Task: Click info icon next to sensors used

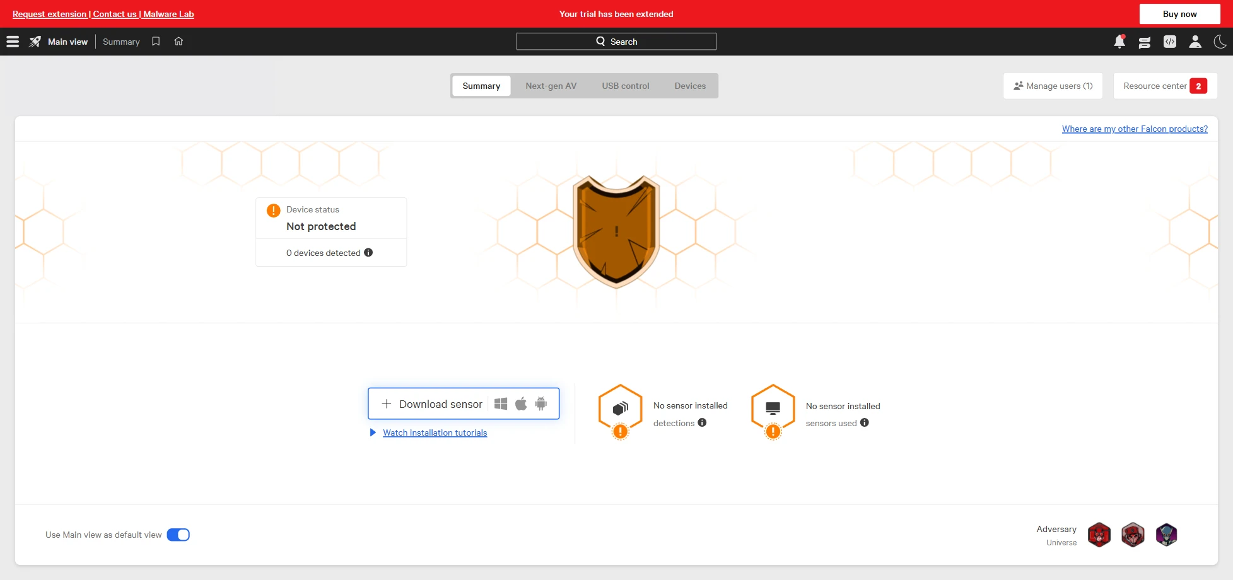Action: (865, 423)
